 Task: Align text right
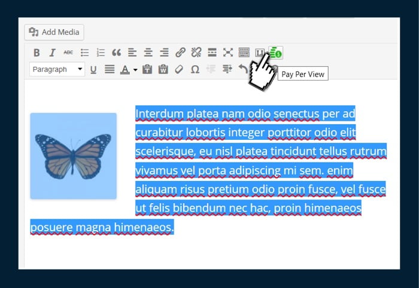click(x=164, y=53)
